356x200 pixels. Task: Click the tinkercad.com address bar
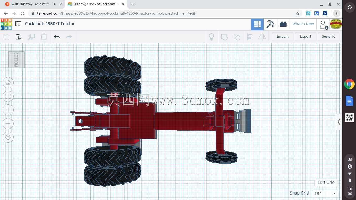pyautogui.click(x=165, y=13)
